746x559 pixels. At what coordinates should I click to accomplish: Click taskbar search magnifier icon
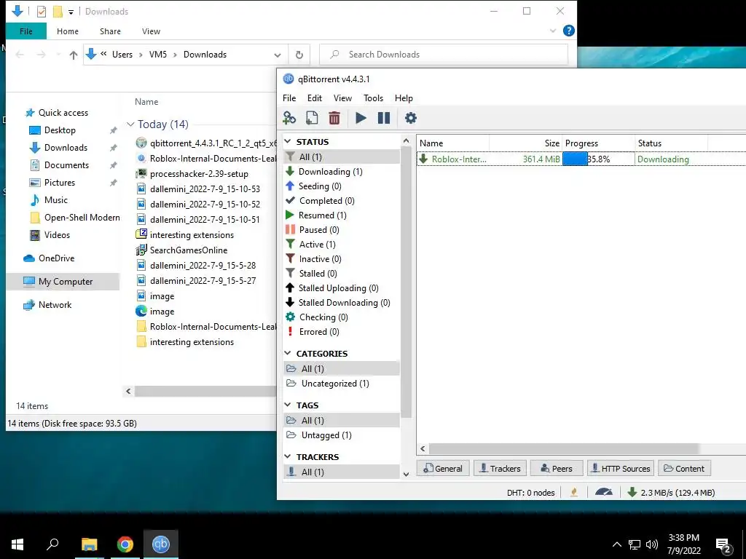(x=52, y=544)
